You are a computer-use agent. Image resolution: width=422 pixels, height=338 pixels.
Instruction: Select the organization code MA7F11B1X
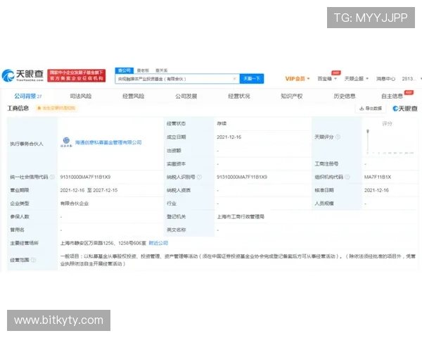[x=378, y=177]
